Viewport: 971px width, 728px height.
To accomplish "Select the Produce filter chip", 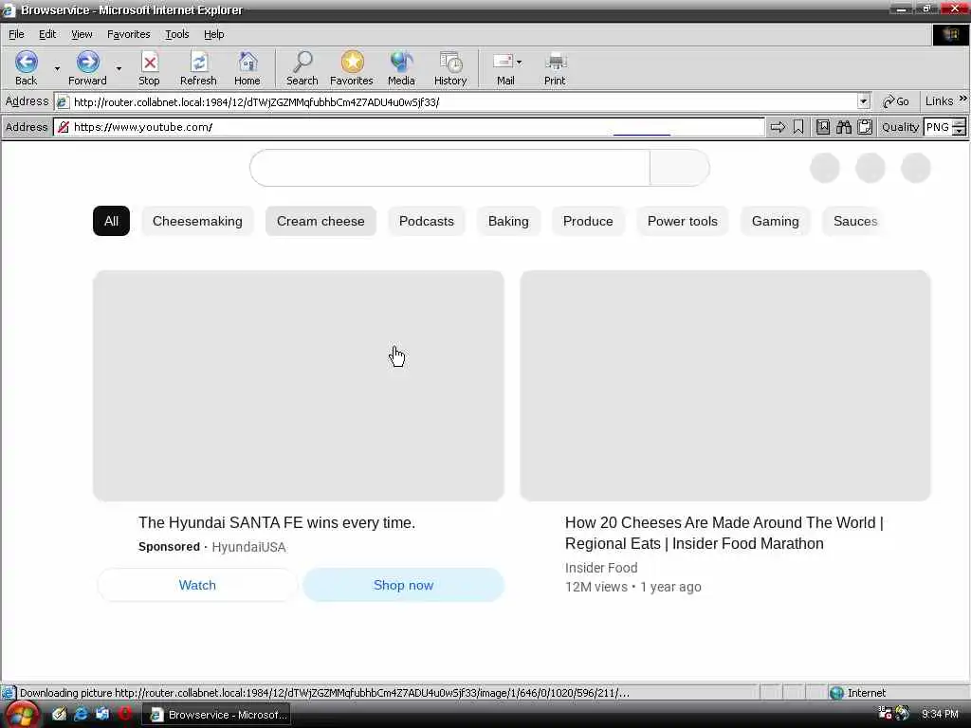I will (x=588, y=221).
